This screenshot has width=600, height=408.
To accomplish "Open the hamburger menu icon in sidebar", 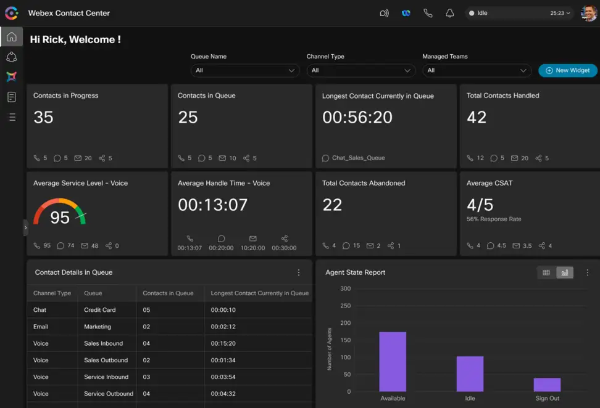I will tap(12, 117).
